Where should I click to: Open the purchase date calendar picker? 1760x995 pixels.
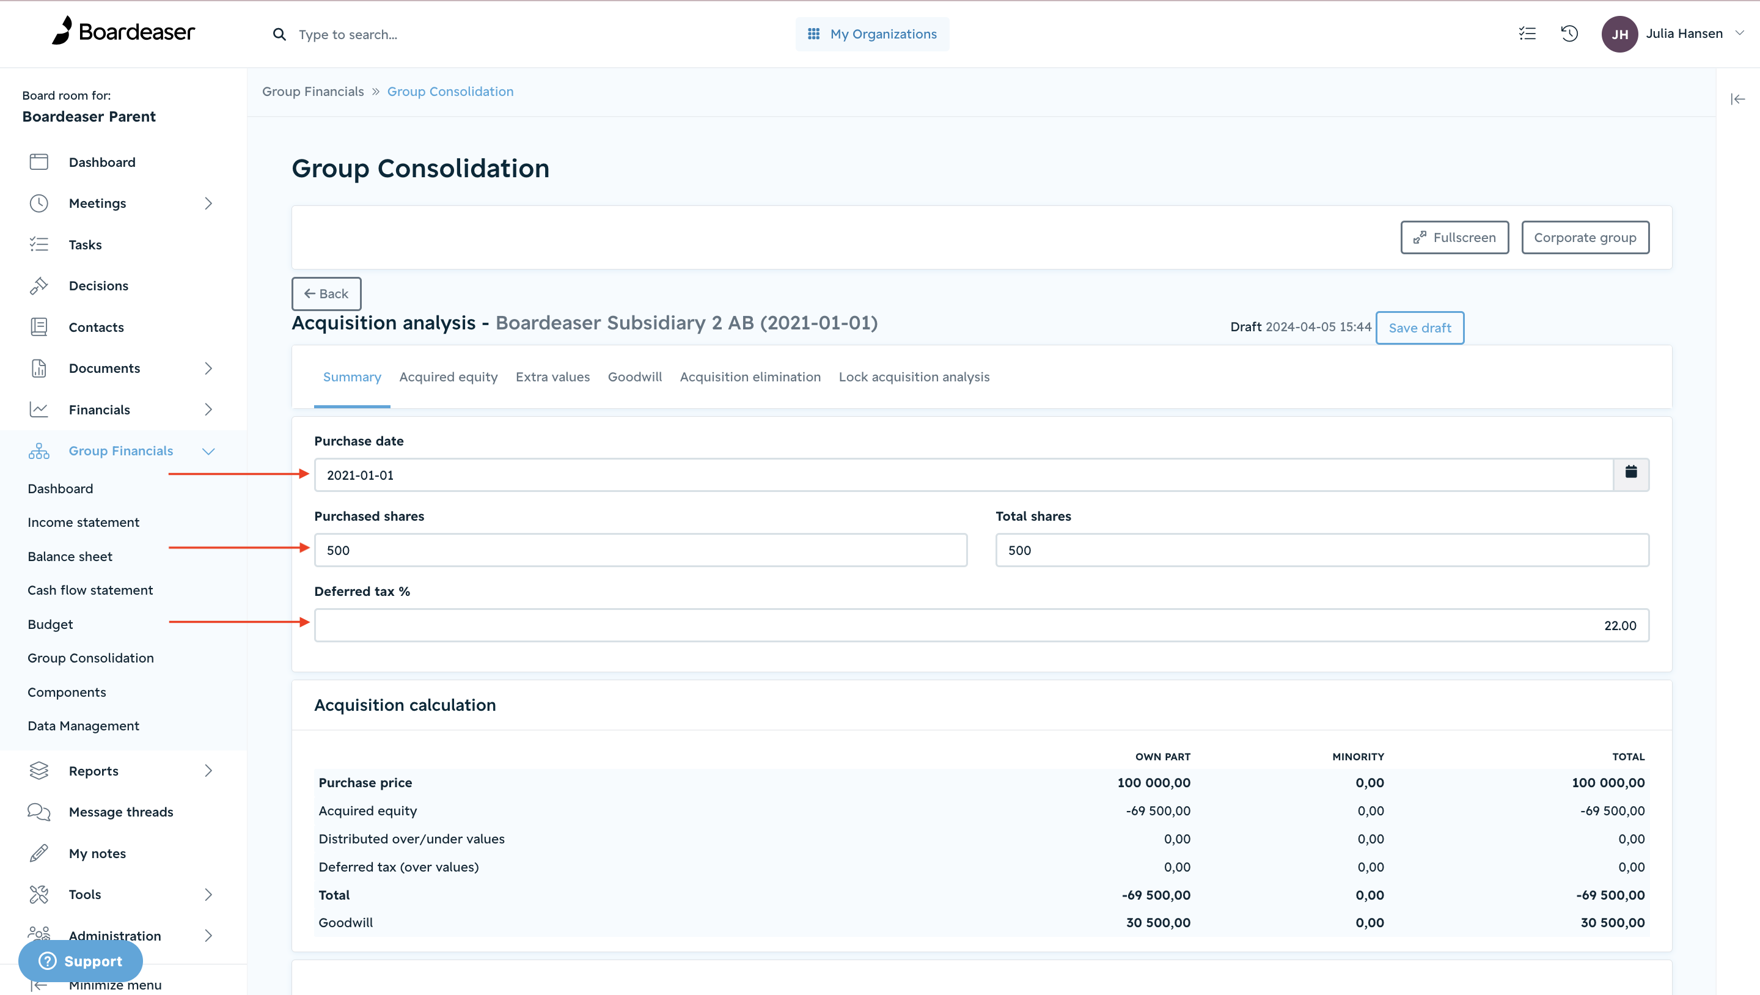click(1631, 474)
